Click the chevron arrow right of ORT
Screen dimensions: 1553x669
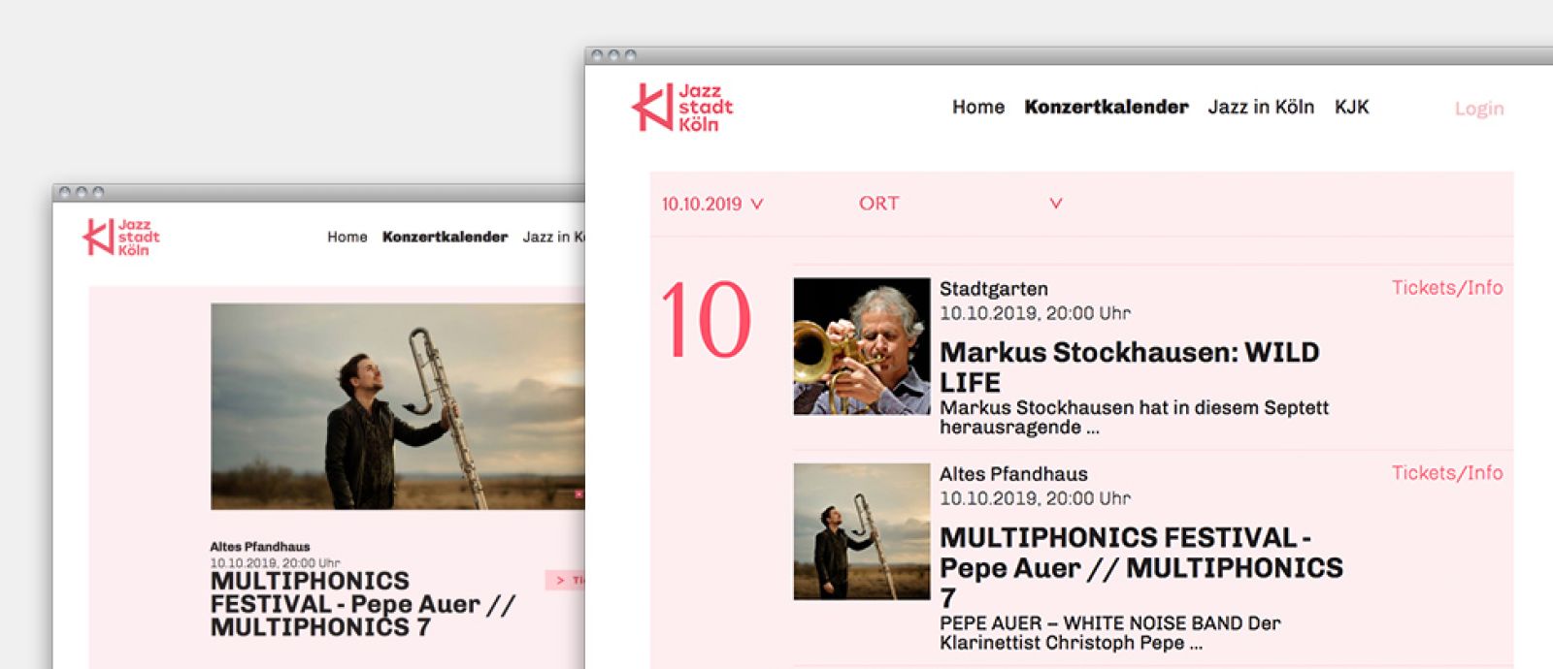[x=1056, y=204]
